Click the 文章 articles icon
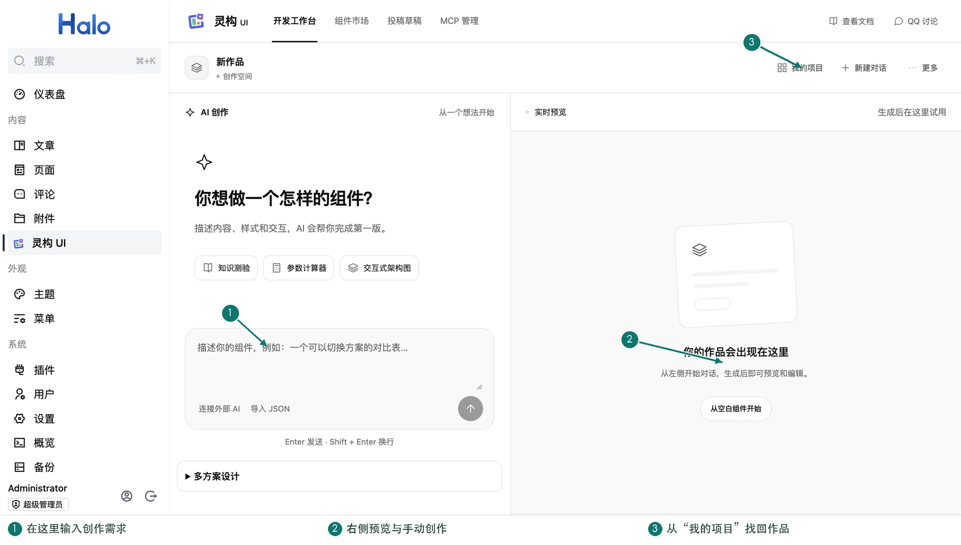The image size is (961, 545). tap(20, 145)
